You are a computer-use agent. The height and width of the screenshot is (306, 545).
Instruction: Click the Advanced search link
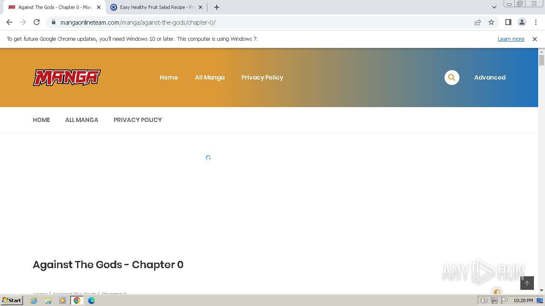[x=490, y=77]
